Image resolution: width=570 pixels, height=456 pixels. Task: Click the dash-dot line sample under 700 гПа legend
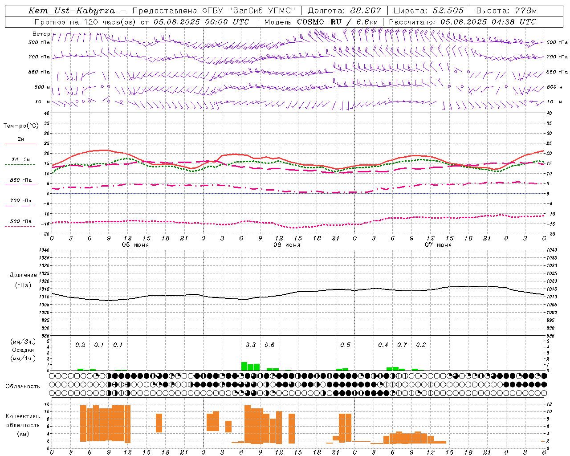pos(20,206)
